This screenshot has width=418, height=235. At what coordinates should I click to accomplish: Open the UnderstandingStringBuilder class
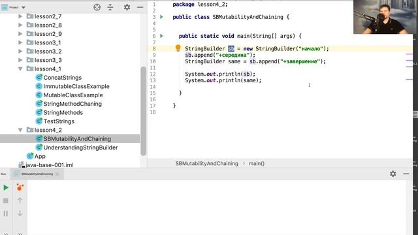(x=80, y=148)
